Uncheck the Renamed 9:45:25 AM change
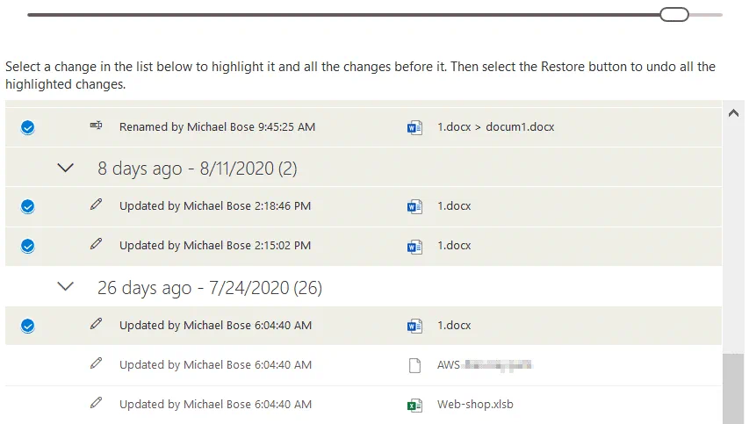The width and height of the screenshot is (749, 424). (27, 127)
